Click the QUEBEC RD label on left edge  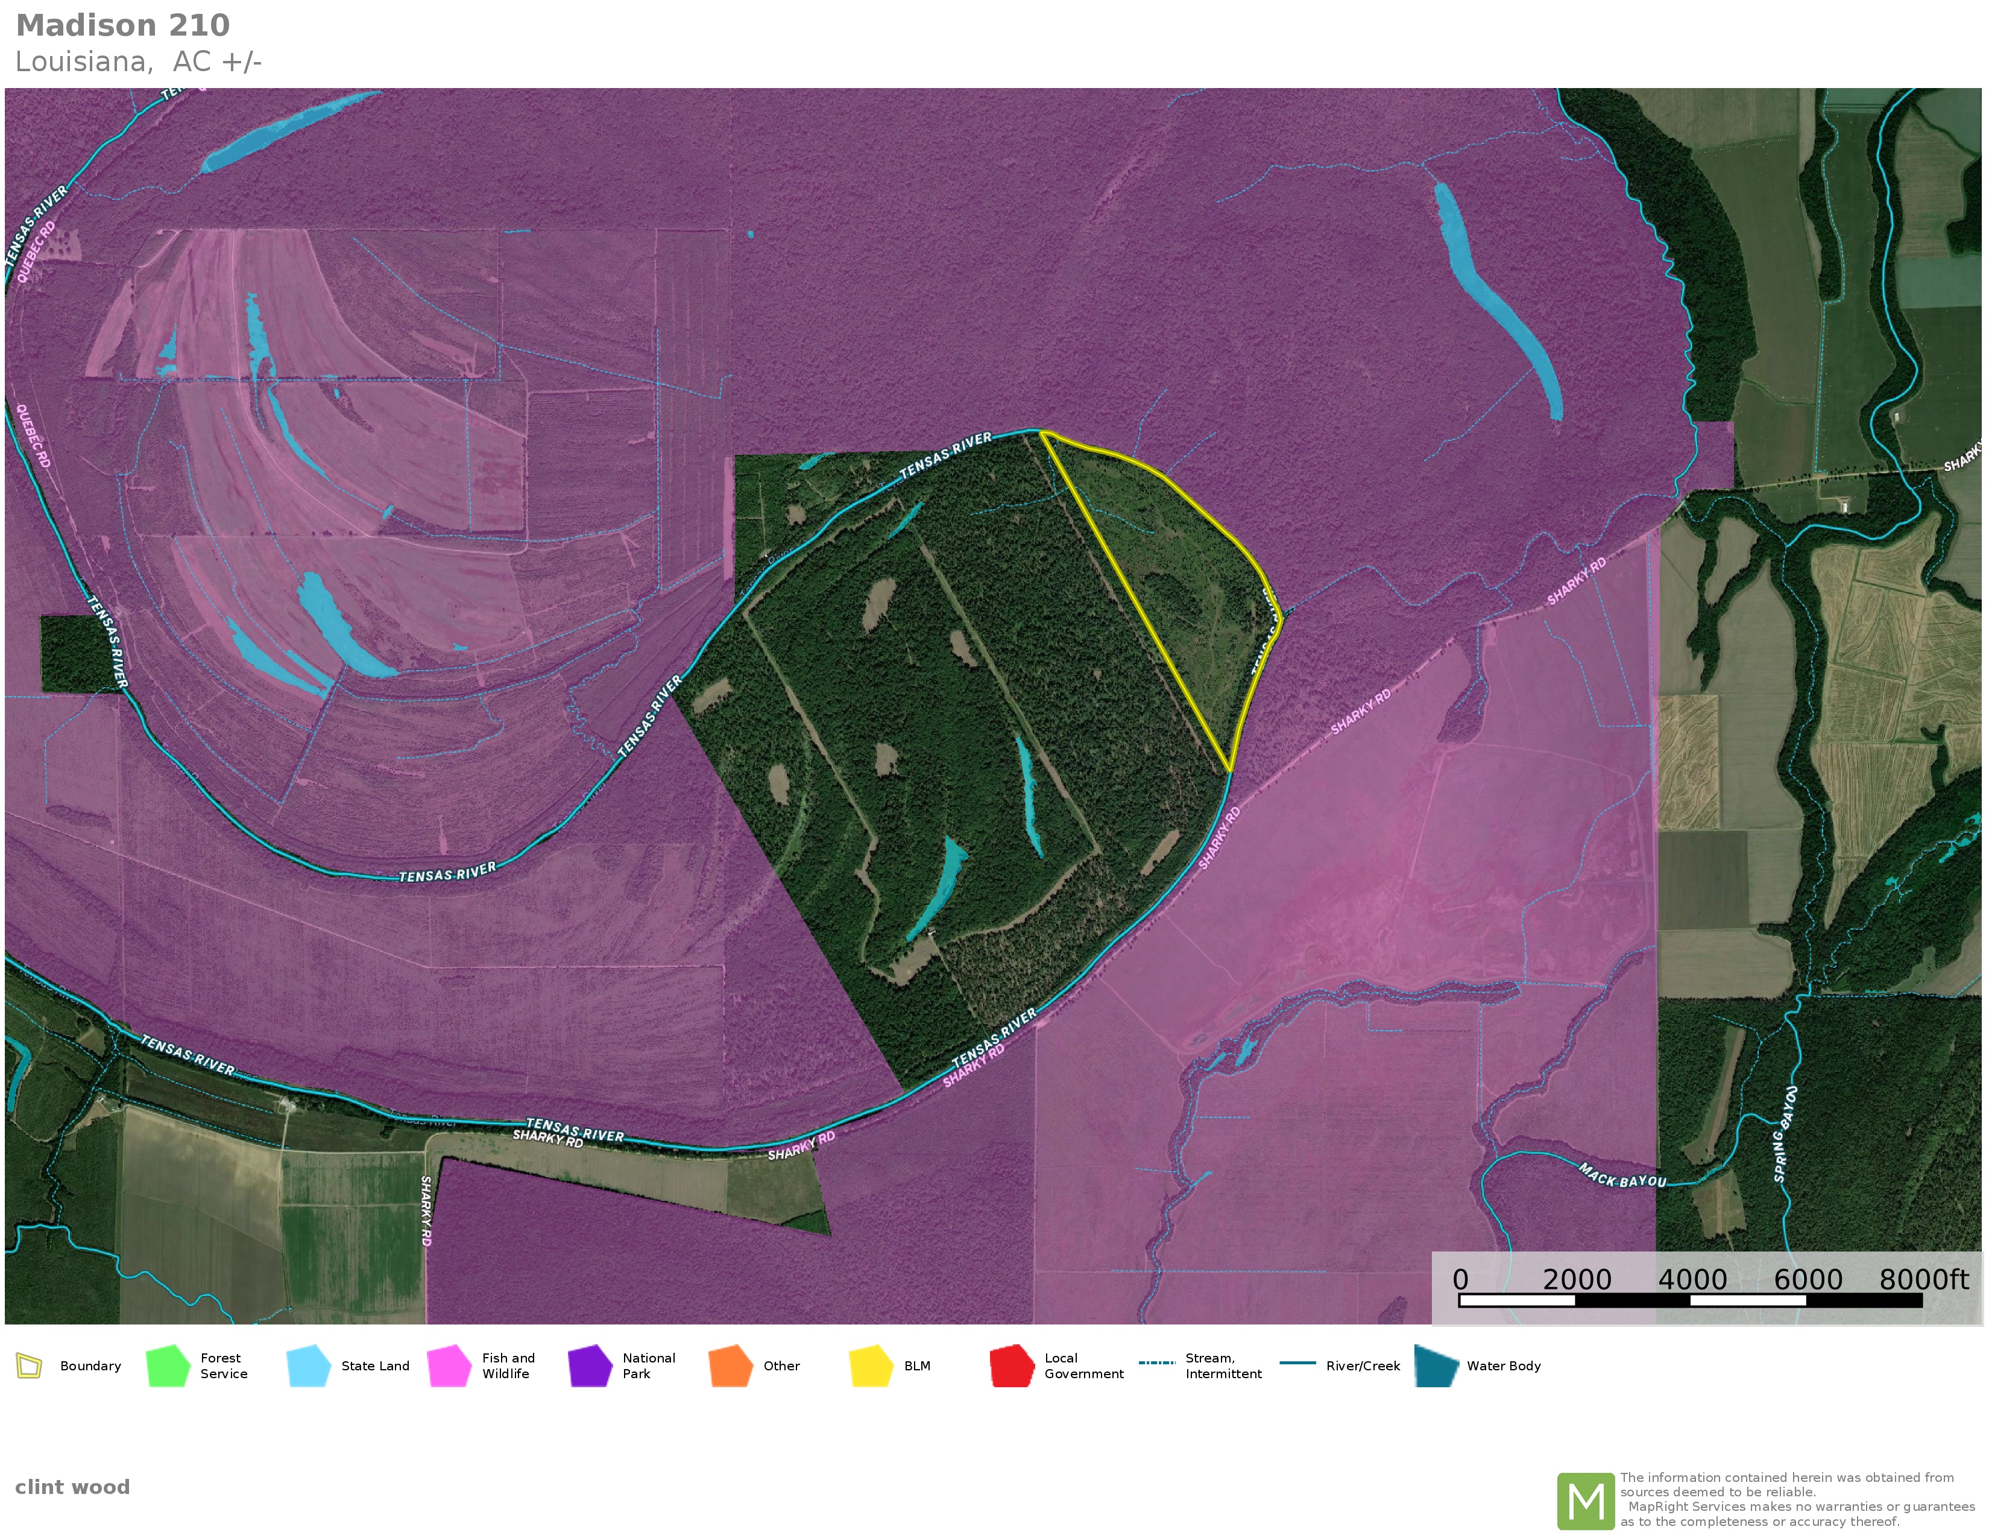[x=34, y=435]
